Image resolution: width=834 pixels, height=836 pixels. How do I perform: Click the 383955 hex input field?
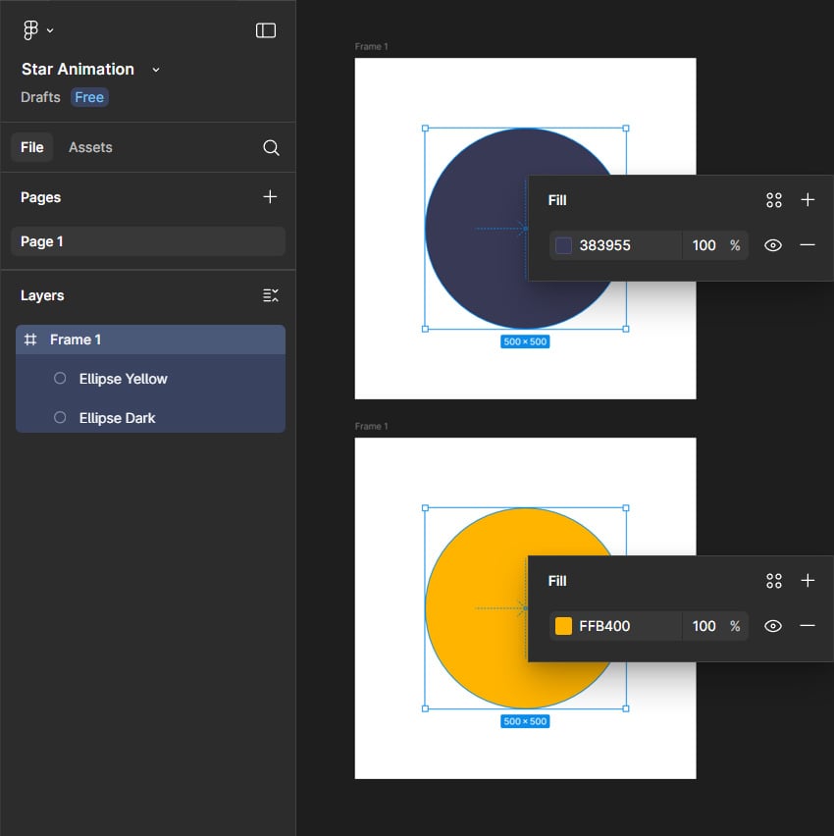click(628, 245)
